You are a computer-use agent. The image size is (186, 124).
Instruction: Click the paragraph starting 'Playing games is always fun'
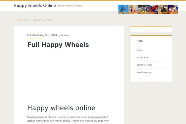pyautogui.click(x=68, y=120)
